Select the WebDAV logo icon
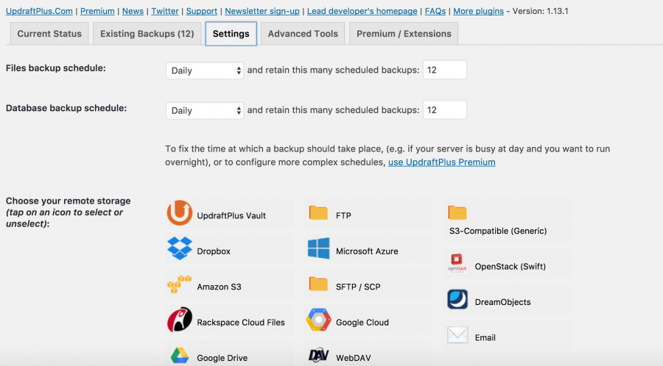Screen dimensions: 663x366 pos(318,355)
